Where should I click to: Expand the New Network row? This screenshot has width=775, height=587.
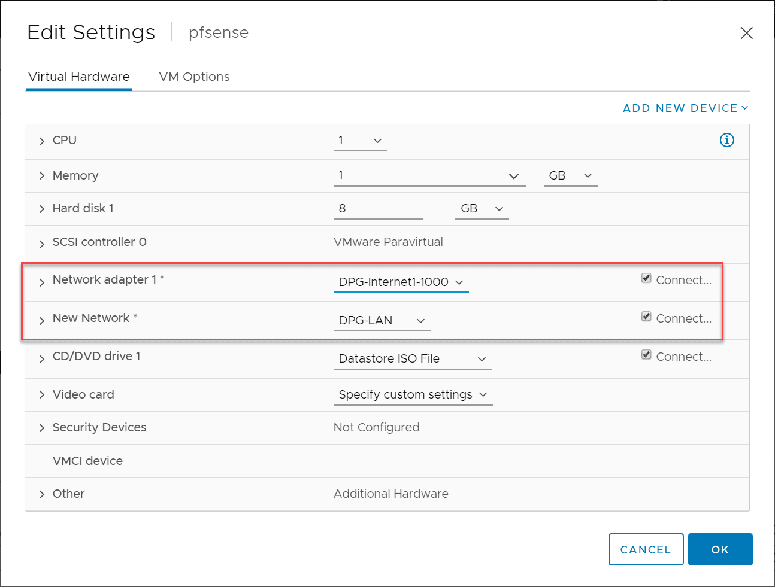[x=42, y=320]
